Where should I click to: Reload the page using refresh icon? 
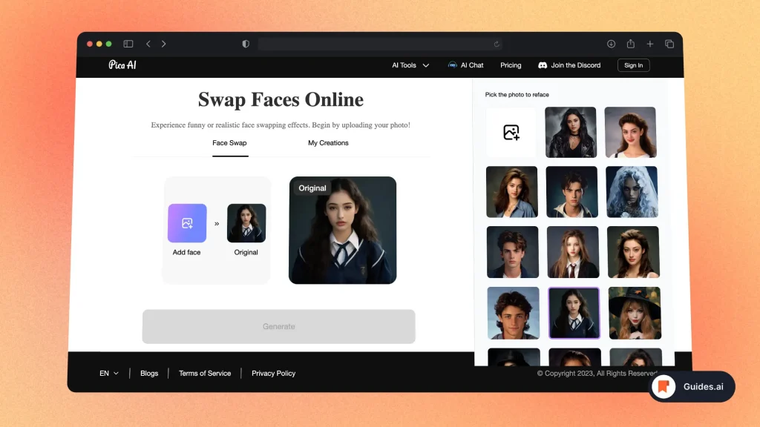pos(497,44)
